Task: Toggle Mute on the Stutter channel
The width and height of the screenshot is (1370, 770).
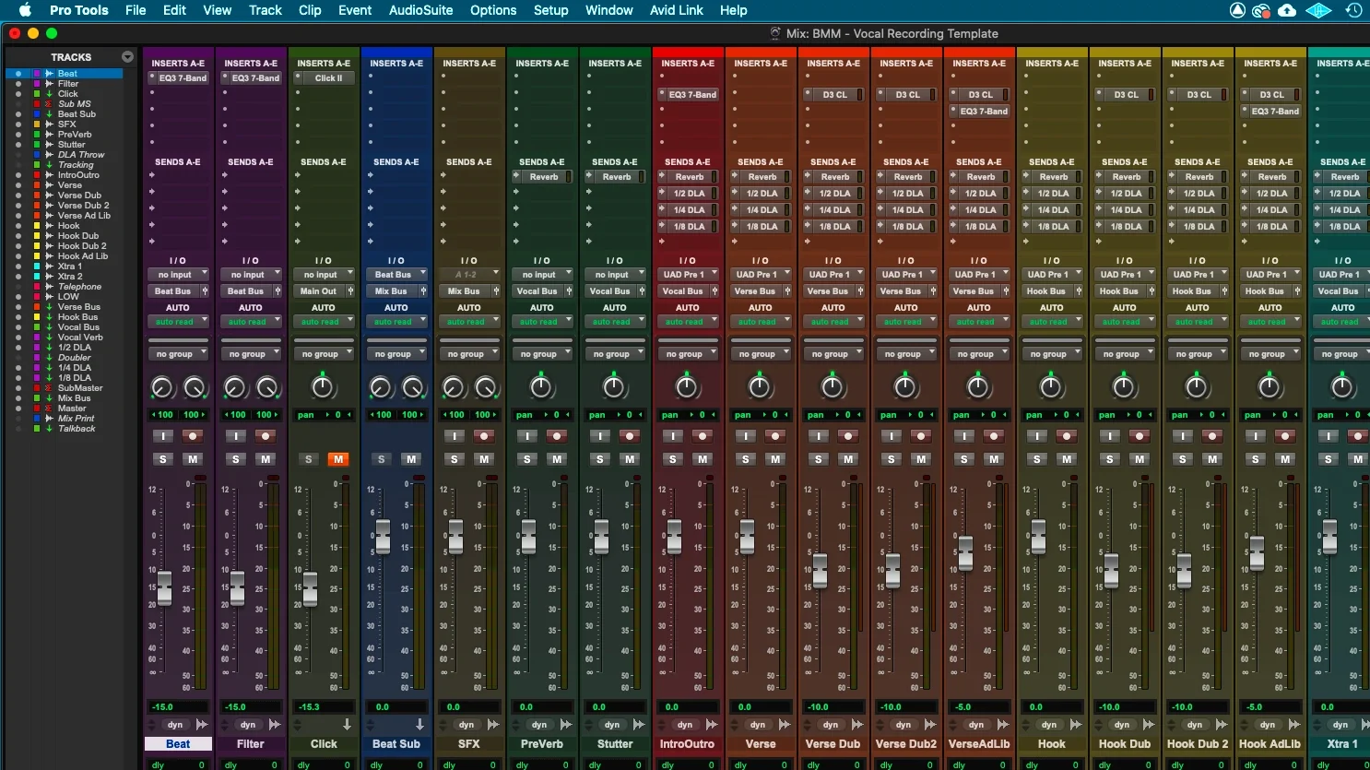Action: coord(630,459)
